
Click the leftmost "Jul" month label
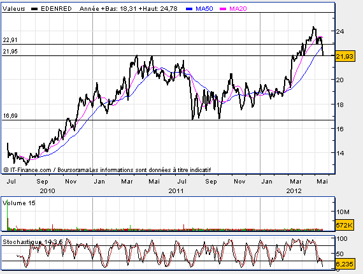[x=11, y=182]
